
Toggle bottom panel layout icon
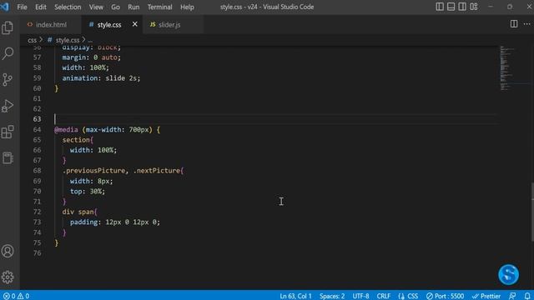coord(451,7)
